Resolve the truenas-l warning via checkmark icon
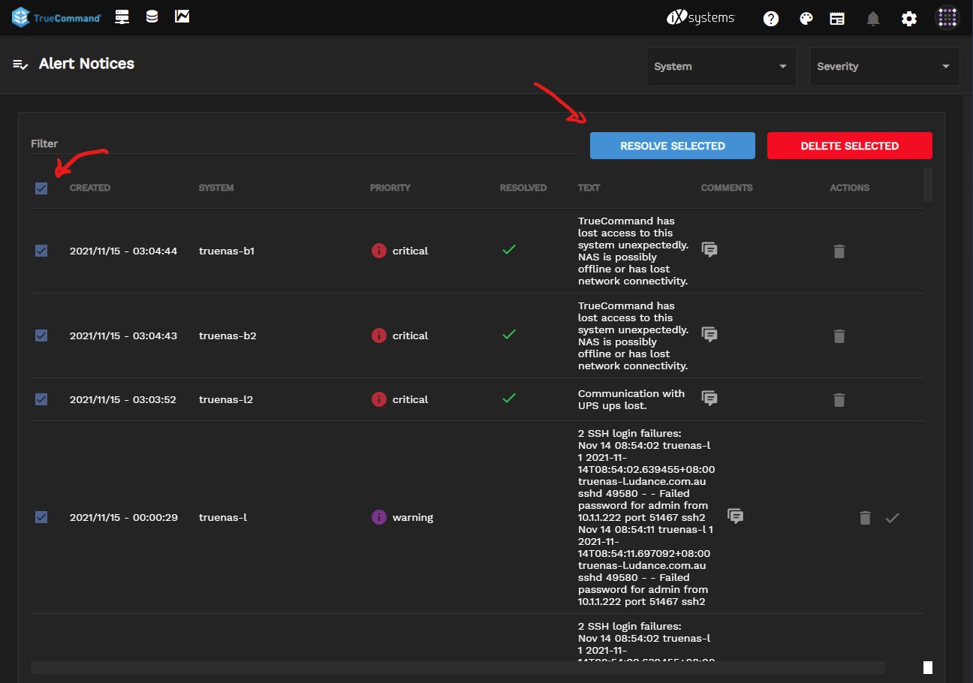Screen dimensions: 973x683 892,518
